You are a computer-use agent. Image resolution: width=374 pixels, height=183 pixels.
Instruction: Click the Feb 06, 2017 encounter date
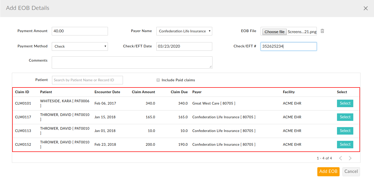(105, 103)
